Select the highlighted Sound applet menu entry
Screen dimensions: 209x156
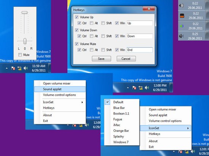click(60, 89)
